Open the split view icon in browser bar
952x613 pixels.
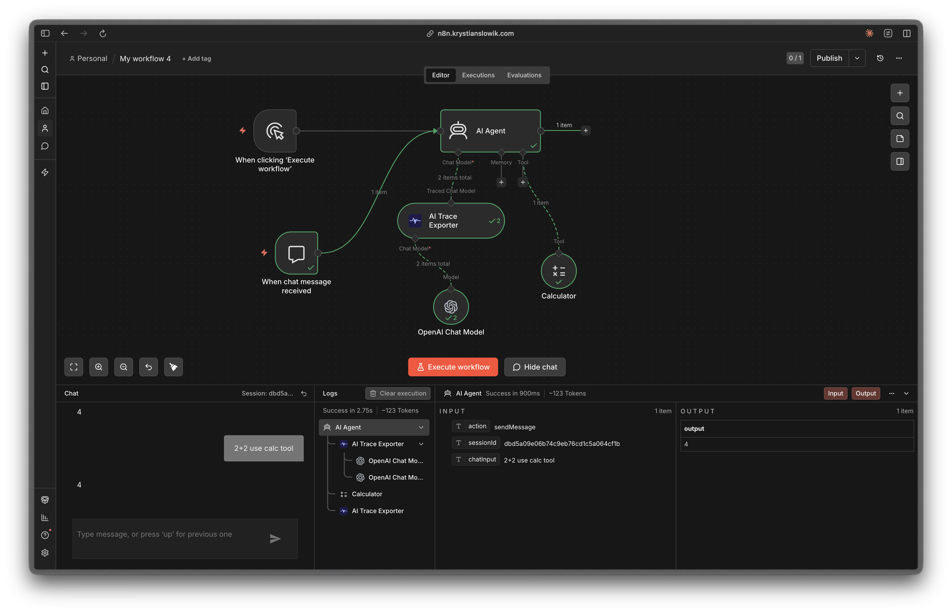click(907, 33)
